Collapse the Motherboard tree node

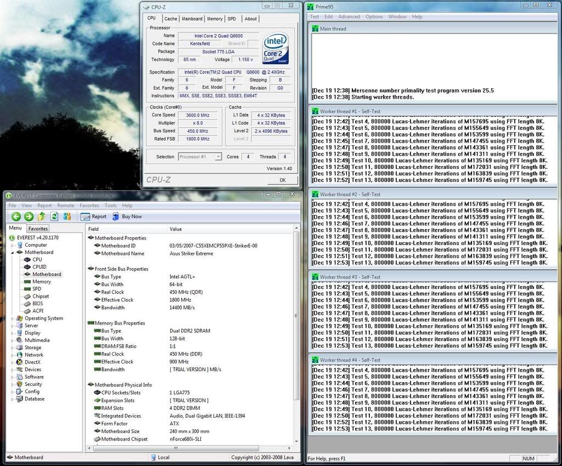(x=12, y=252)
